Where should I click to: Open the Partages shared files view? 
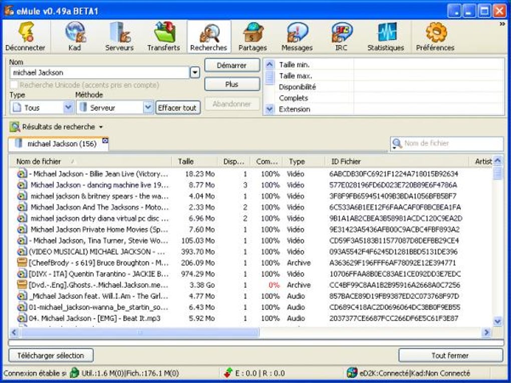coord(252,37)
